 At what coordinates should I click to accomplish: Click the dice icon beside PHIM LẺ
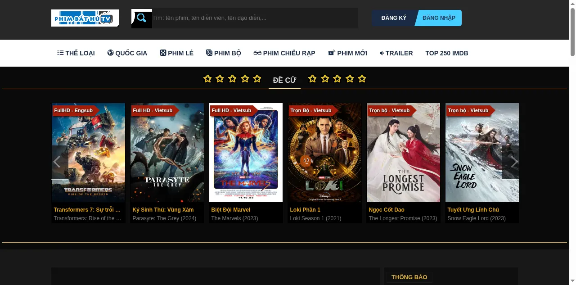coord(163,53)
